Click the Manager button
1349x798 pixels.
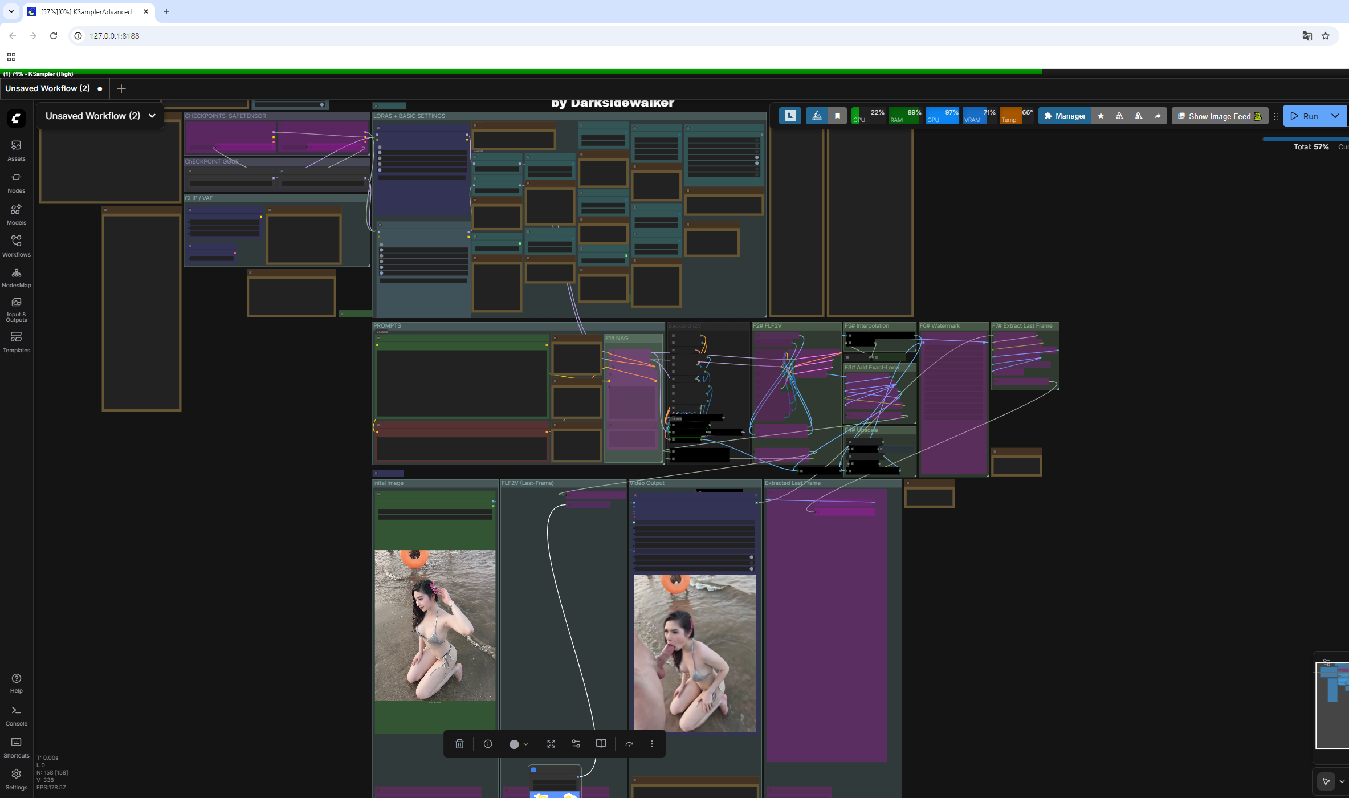(x=1064, y=116)
